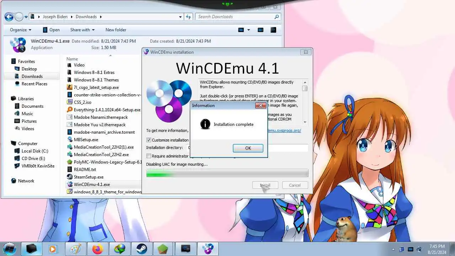
Task: Show the preview pane in Explorer
Action: (x=261, y=30)
